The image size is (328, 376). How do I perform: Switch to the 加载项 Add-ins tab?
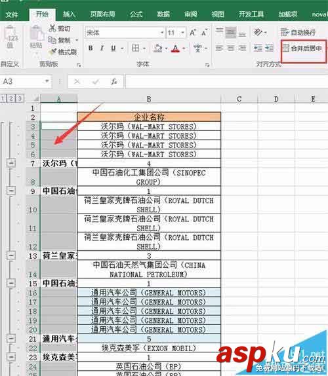pyautogui.click(x=288, y=14)
